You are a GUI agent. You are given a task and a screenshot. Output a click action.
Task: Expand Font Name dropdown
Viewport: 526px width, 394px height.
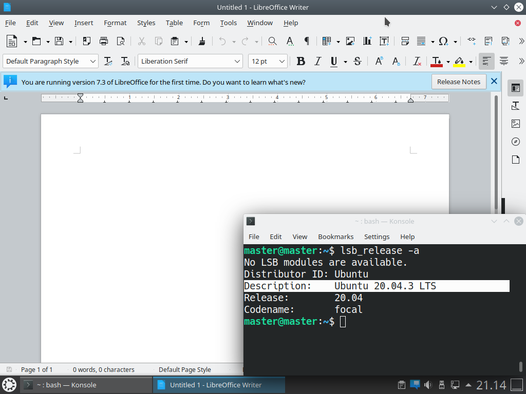(x=237, y=62)
